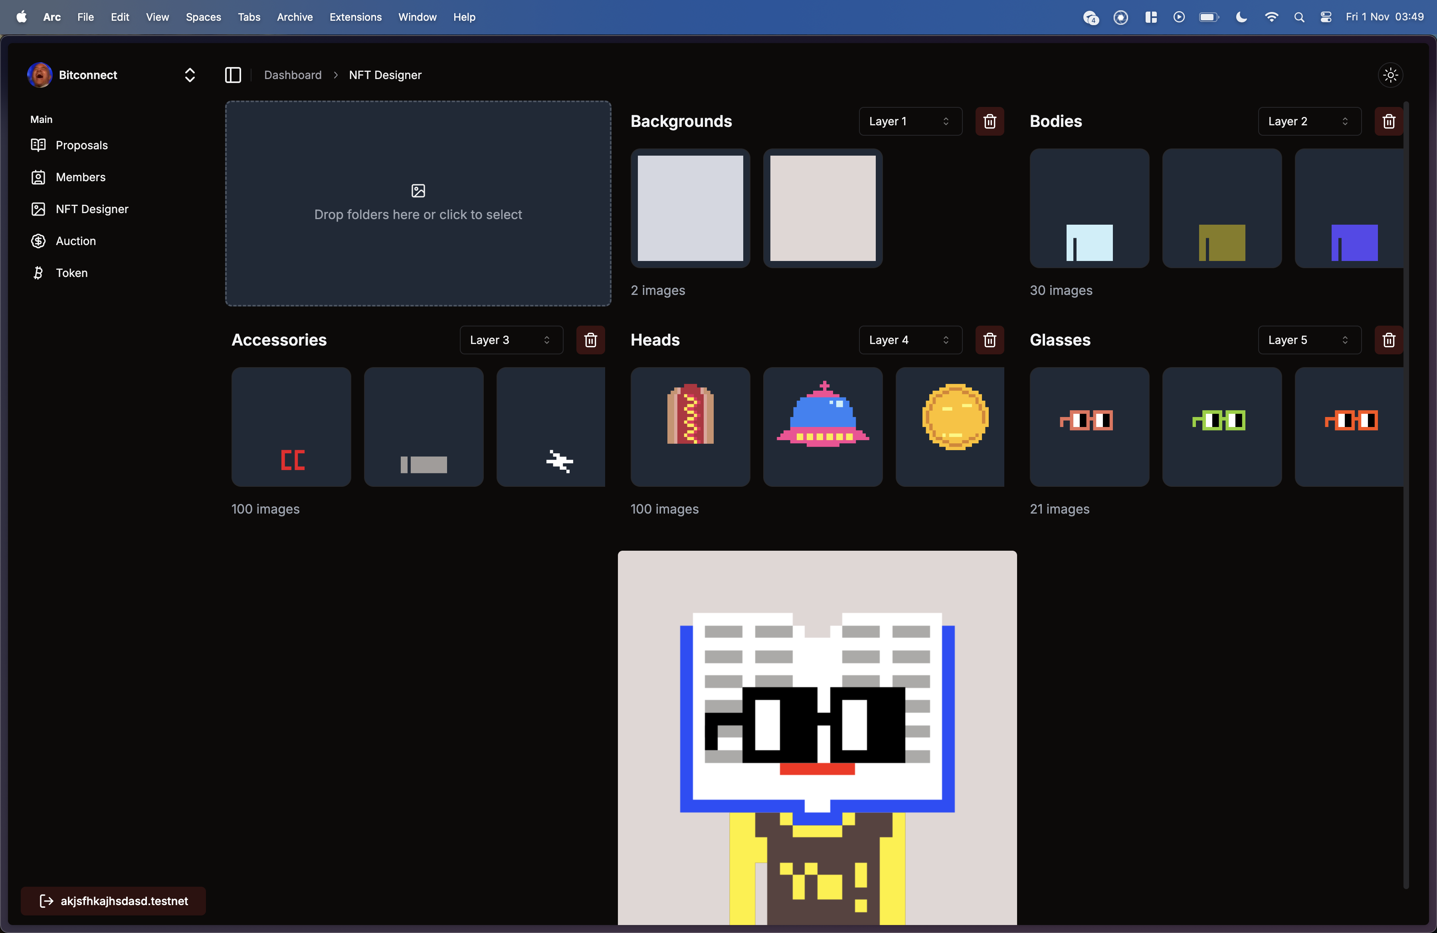Go to Proposals in the sidebar
The height and width of the screenshot is (933, 1437).
[x=81, y=145]
